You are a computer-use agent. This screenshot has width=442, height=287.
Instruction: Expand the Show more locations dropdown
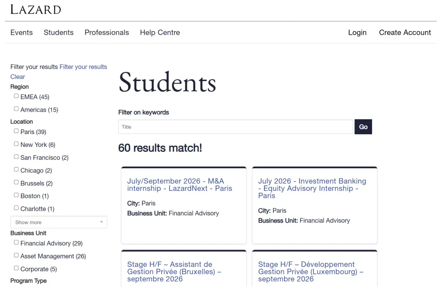pyautogui.click(x=59, y=222)
